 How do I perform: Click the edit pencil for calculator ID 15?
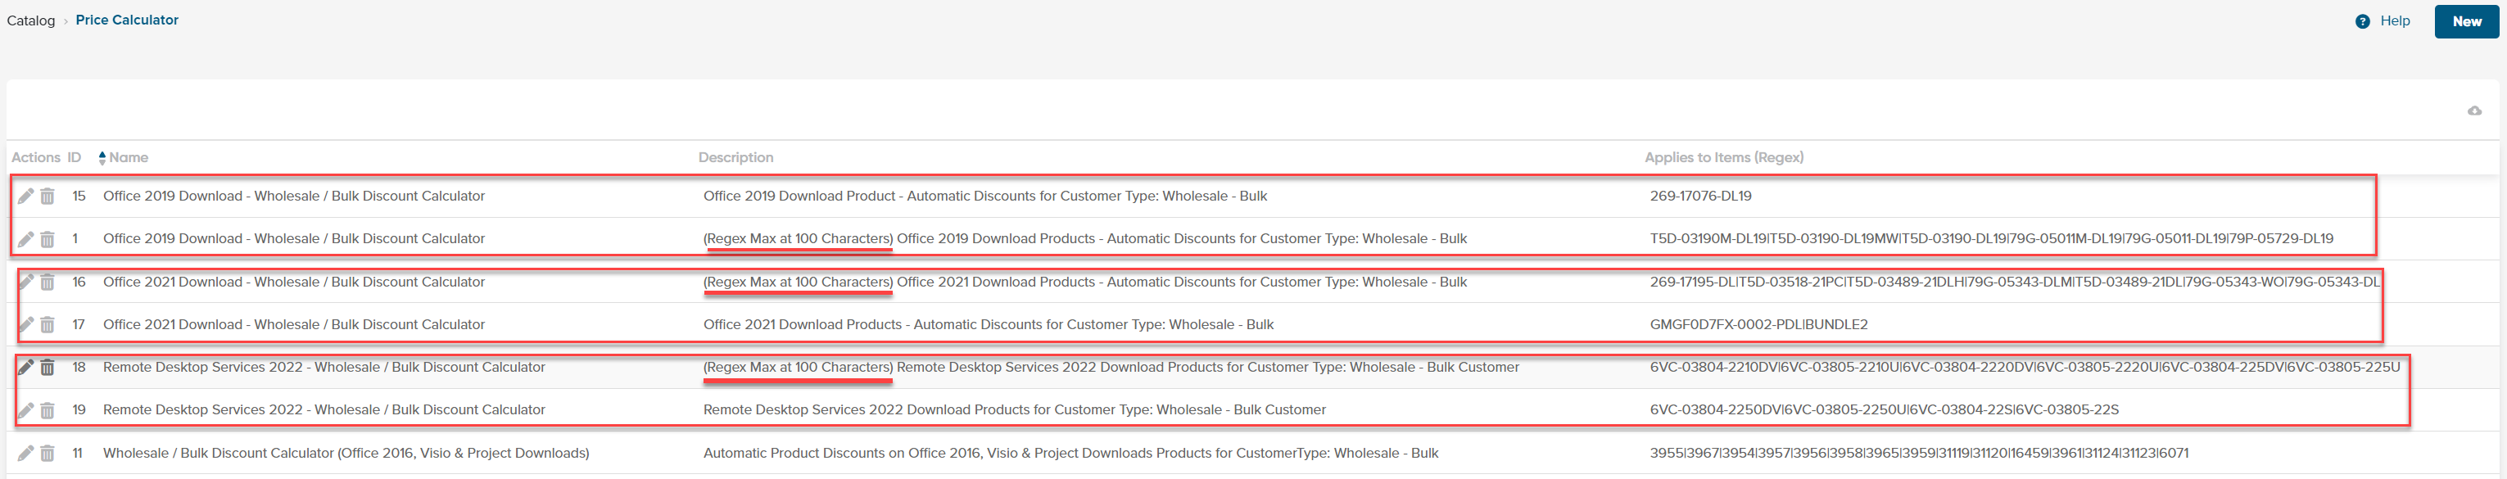(26, 196)
